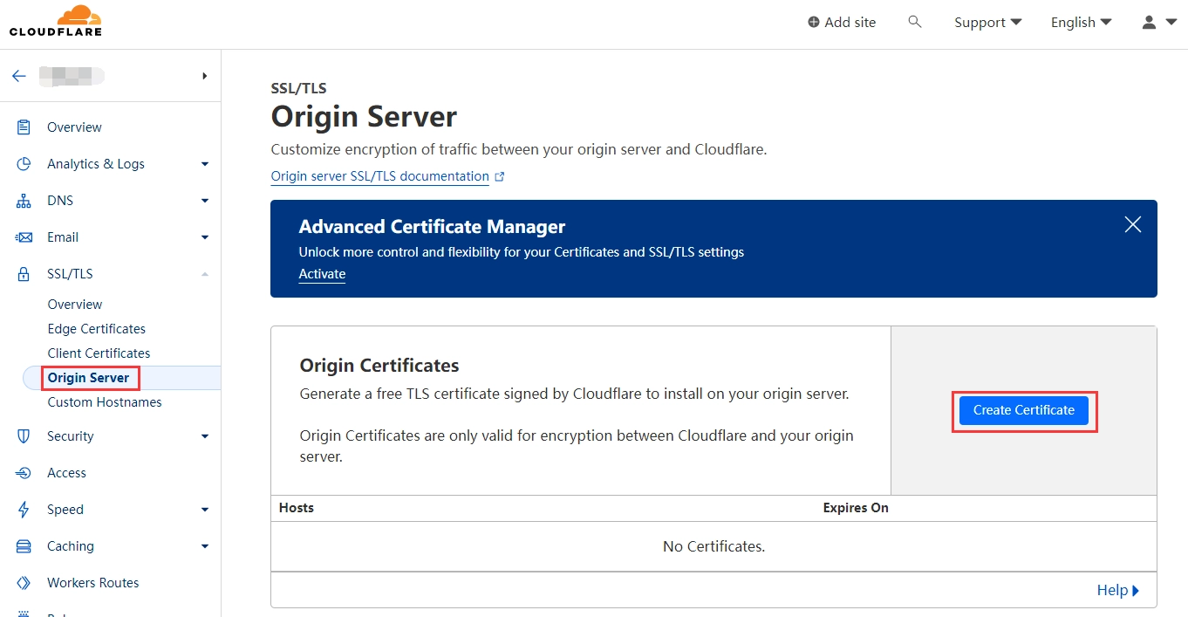Select Edge Certificates in sidebar
The width and height of the screenshot is (1188, 617).
pos(96,329)
